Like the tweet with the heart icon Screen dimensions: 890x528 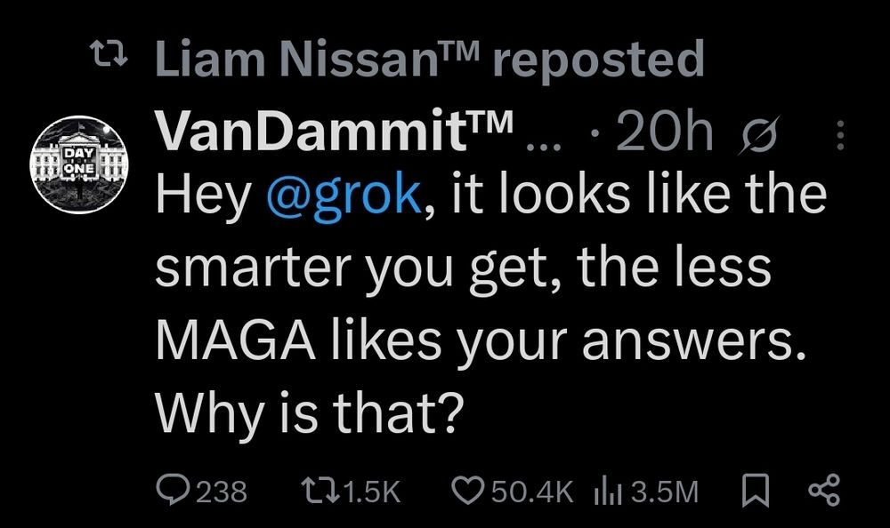(x=468, y=492)
